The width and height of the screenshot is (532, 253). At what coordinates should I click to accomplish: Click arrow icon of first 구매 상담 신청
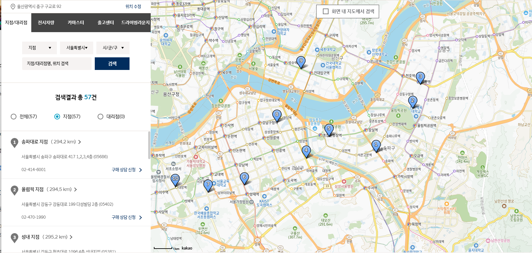[141, 170]
